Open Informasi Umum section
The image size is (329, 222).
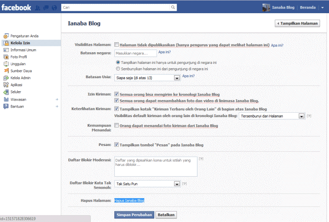tap(23, 50)
